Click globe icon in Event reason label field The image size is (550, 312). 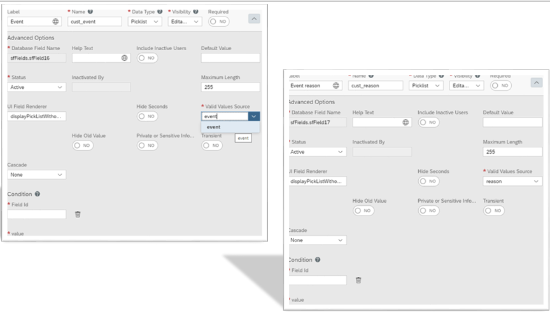(x=335, y=85)
